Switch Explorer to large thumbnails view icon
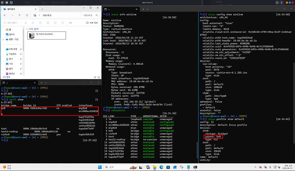 point(99,77)
